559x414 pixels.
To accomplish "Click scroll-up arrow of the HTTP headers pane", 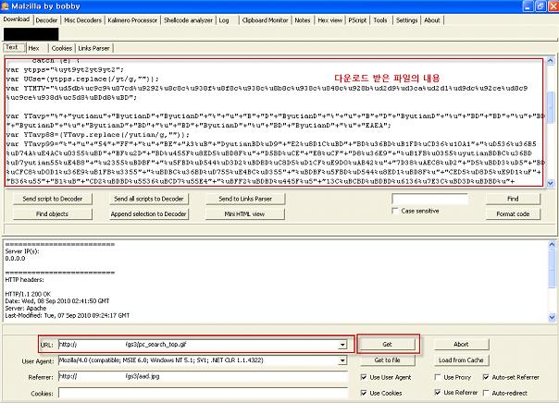I will [552, 244].
